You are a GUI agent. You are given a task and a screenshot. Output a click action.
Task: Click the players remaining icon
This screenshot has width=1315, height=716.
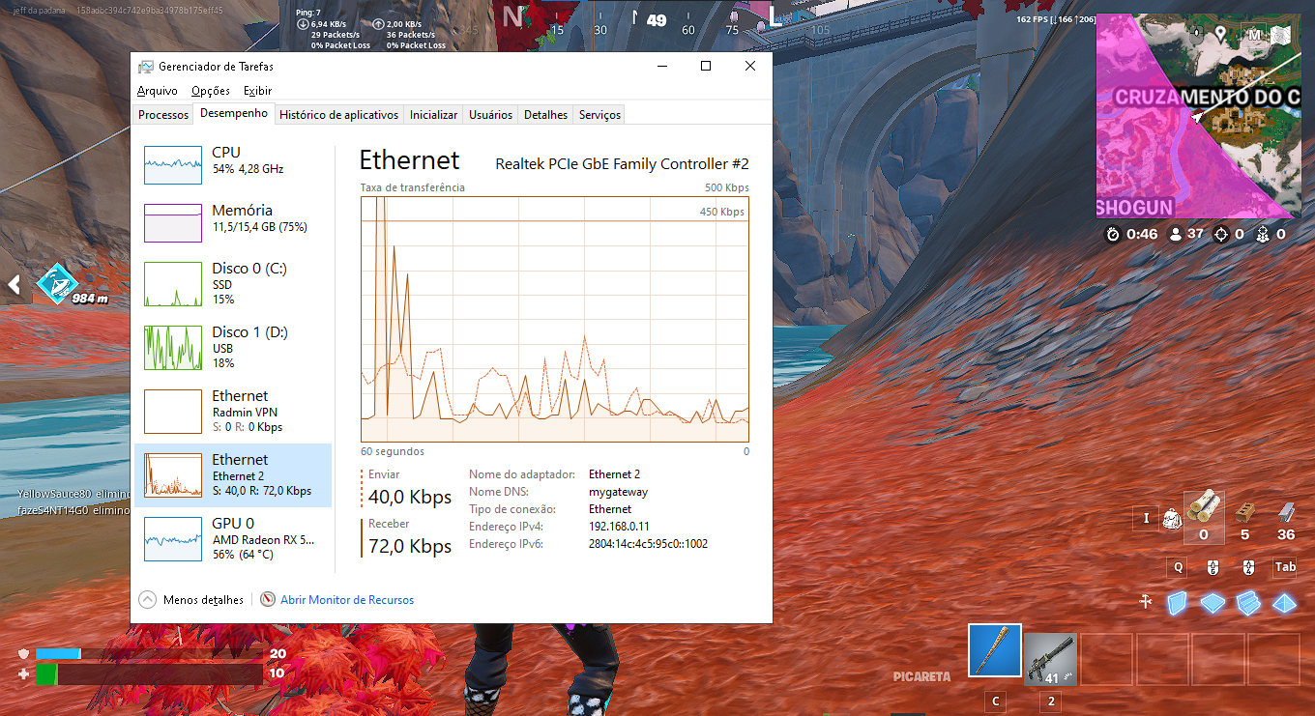click(x=1175, y=234)
